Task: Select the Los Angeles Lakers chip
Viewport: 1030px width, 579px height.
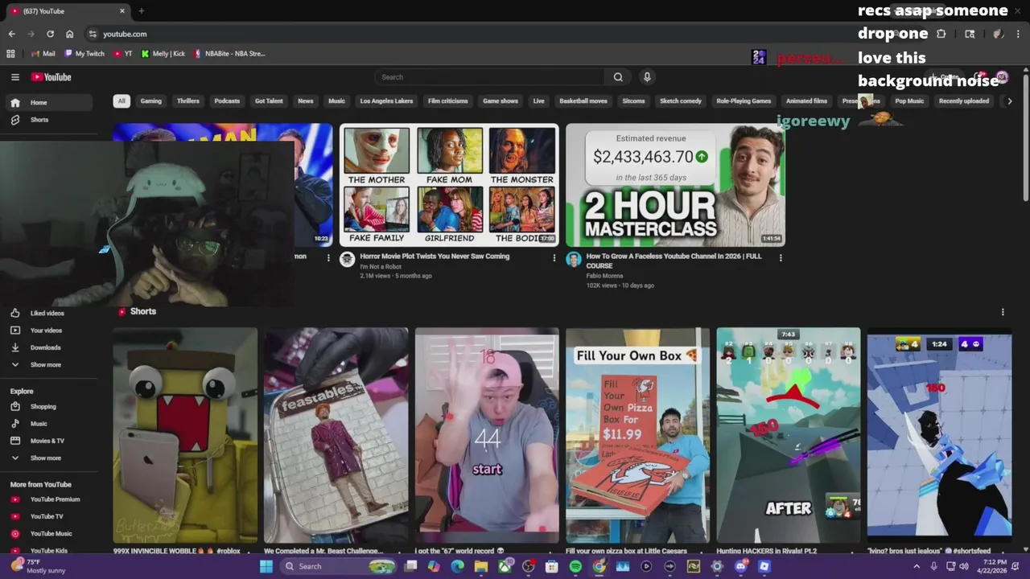Action: [x=386, y=101]
